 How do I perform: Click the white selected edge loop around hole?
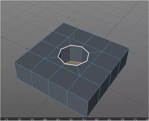tap(73, 55)
